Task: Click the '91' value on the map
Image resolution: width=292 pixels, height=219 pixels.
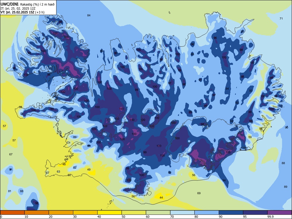Action: pos(11,169)
